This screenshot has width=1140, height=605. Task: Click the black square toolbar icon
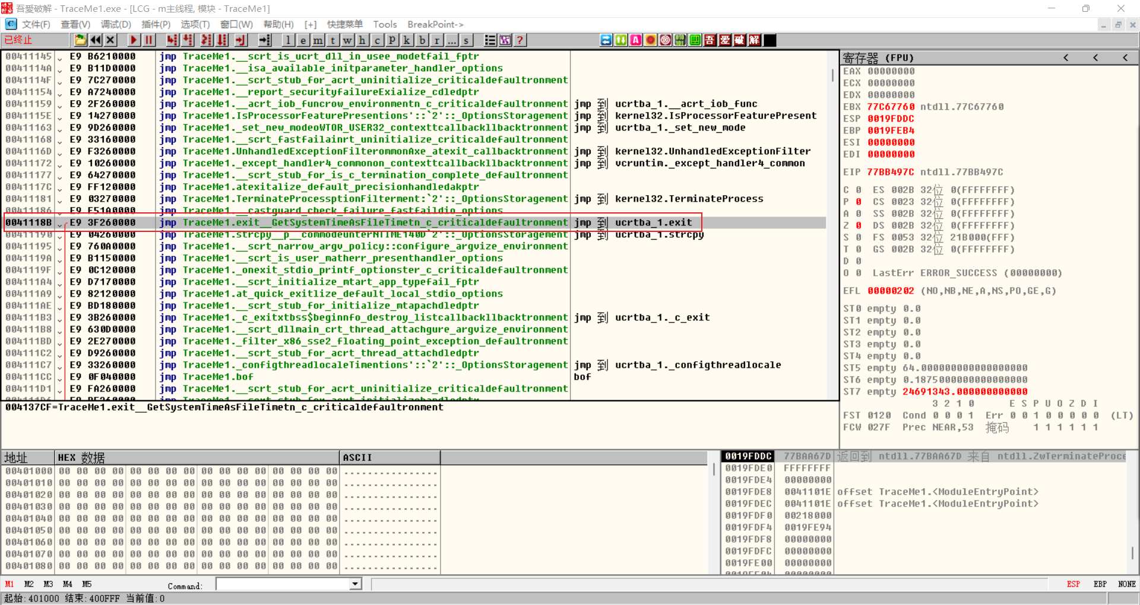pos(769,40)
